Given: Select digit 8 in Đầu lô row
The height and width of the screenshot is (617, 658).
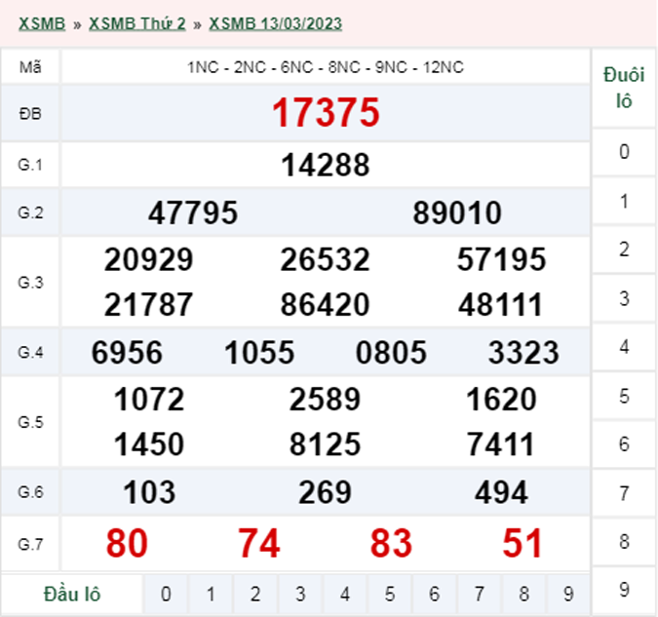Looking at the screenshot, I should [524, 594].
